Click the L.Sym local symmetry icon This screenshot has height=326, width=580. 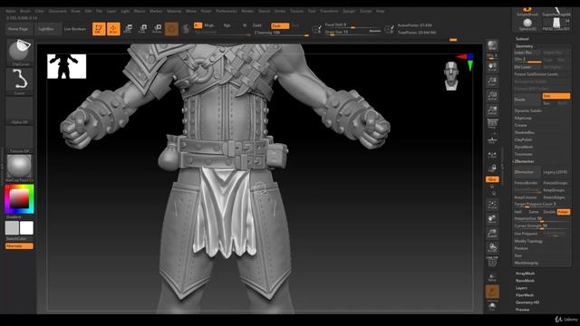click(492, 155)
